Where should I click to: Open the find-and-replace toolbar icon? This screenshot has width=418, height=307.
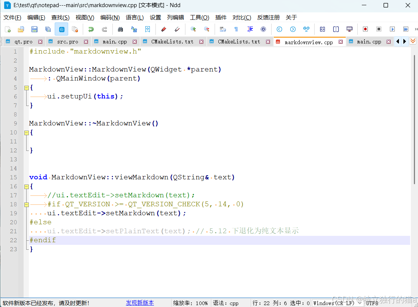(x=134, y=29)
